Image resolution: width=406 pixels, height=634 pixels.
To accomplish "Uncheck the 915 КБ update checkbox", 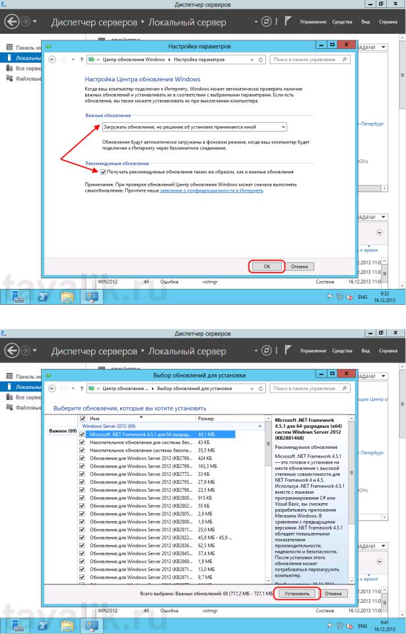I will pos(83,498).
